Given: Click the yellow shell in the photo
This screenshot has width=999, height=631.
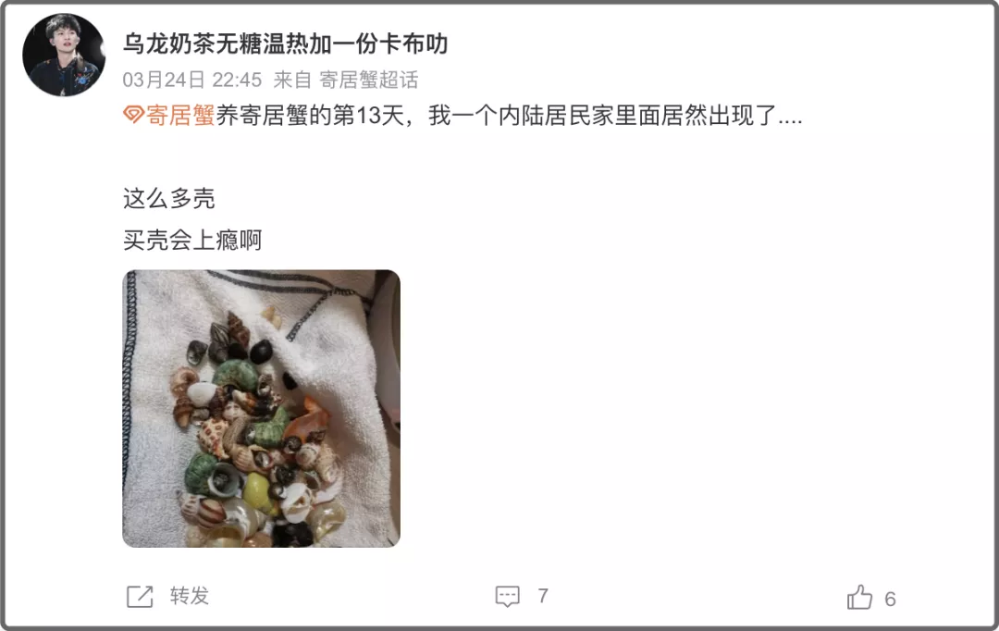Looking at the screenshot, I should (x=258, y=493).
